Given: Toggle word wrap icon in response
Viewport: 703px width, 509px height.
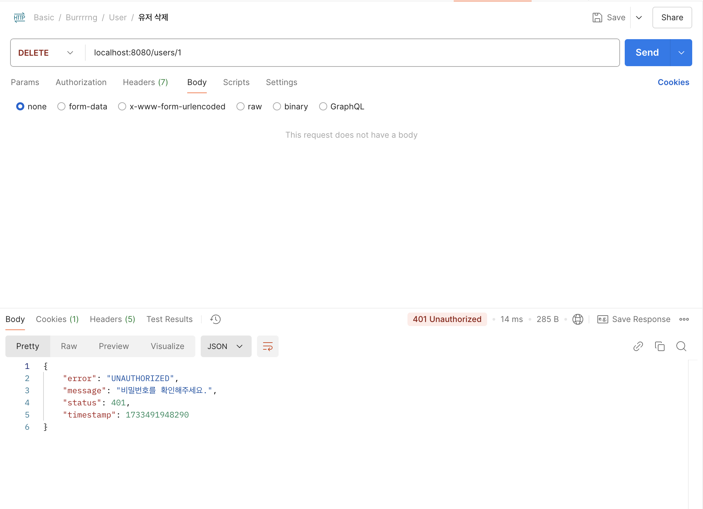Looking at the screenshot, I should click(268, 346).
